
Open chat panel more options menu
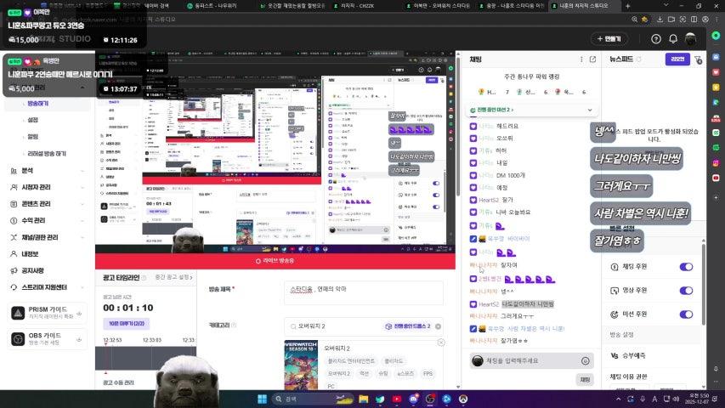pos(581,59)
